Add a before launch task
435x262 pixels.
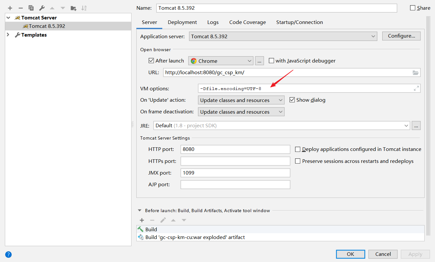142,220
